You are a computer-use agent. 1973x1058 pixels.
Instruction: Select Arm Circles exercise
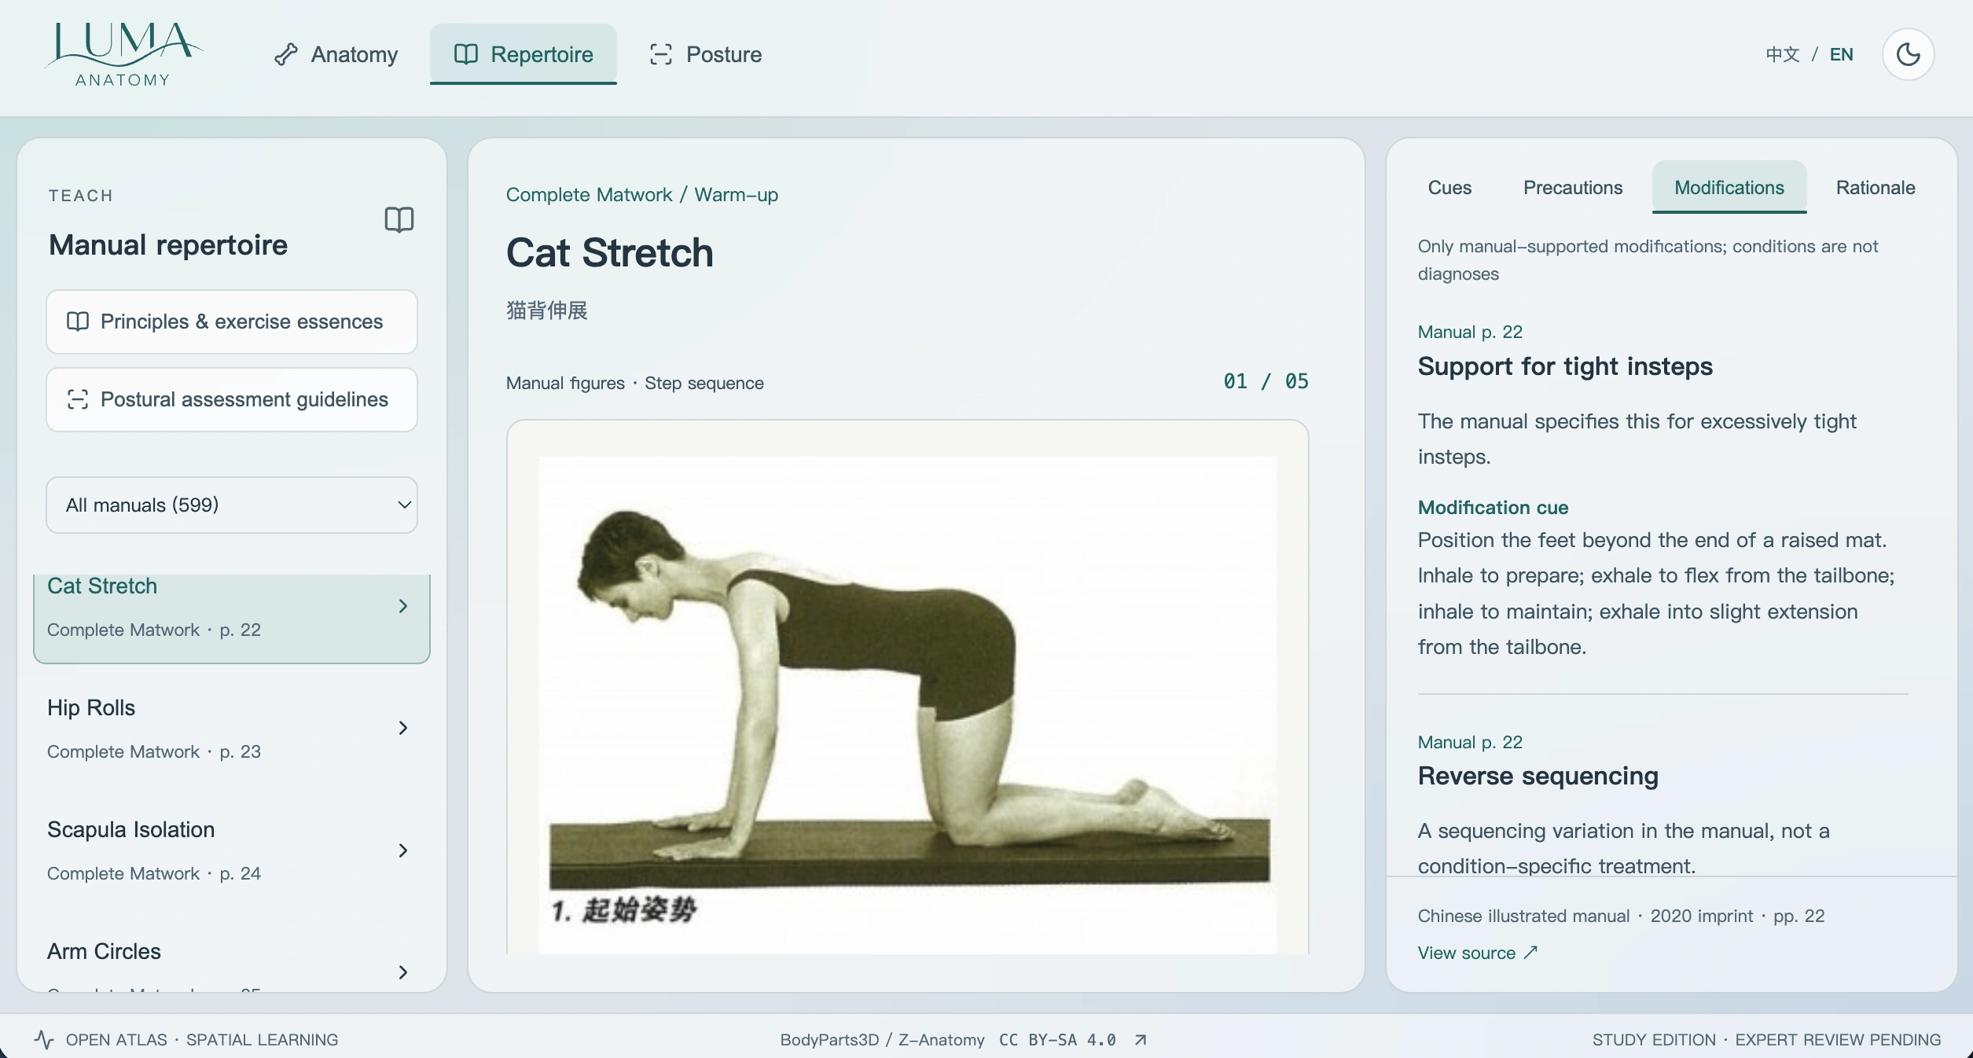(232, 962)
